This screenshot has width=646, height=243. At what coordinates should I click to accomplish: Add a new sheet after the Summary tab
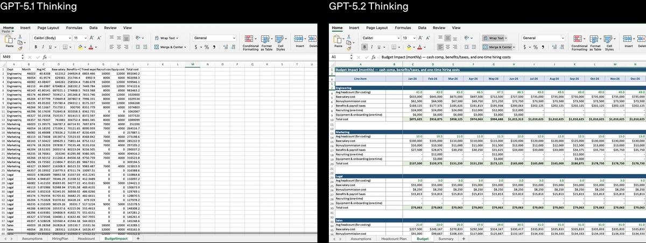[x=464, y=238]
